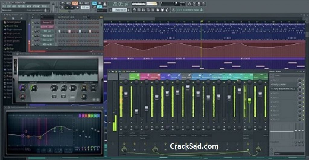The image size is (309, 160).
Task: Click the browser speaker icon at top
Action: tap(21, 18)
